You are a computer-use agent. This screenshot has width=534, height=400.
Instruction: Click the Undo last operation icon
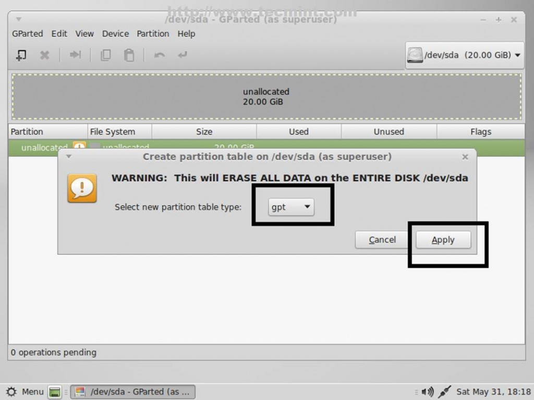coord(159,55)
